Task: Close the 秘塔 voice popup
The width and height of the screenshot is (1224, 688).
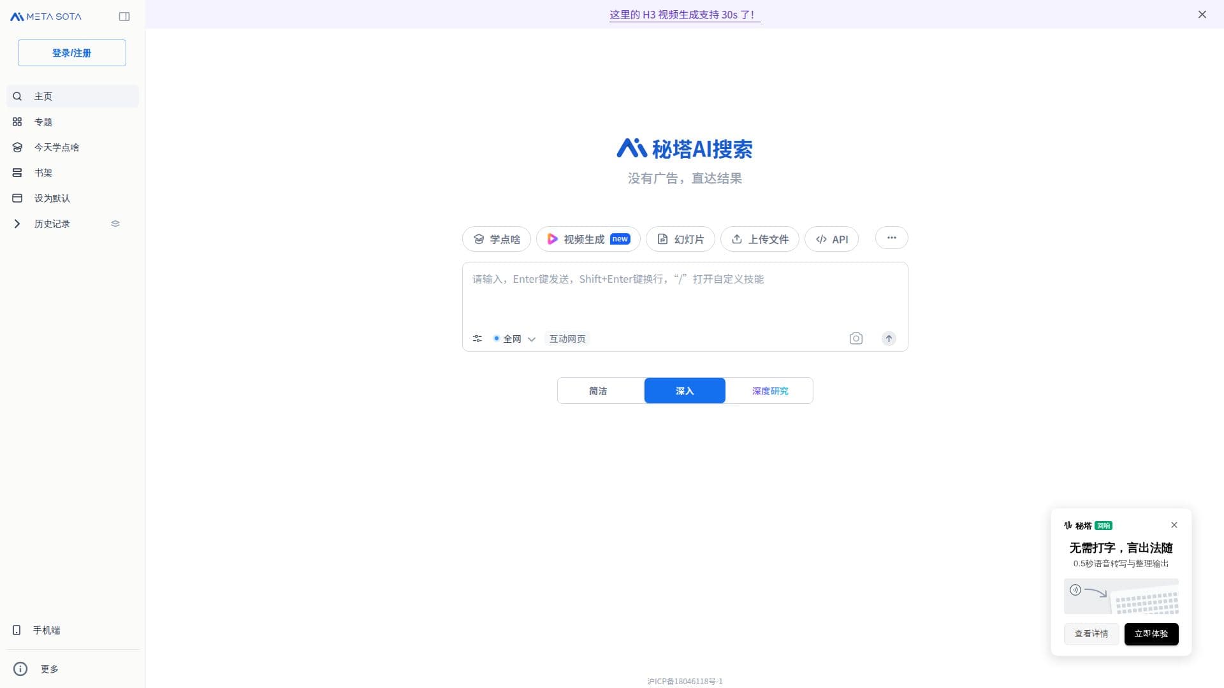Action: 1174,525
